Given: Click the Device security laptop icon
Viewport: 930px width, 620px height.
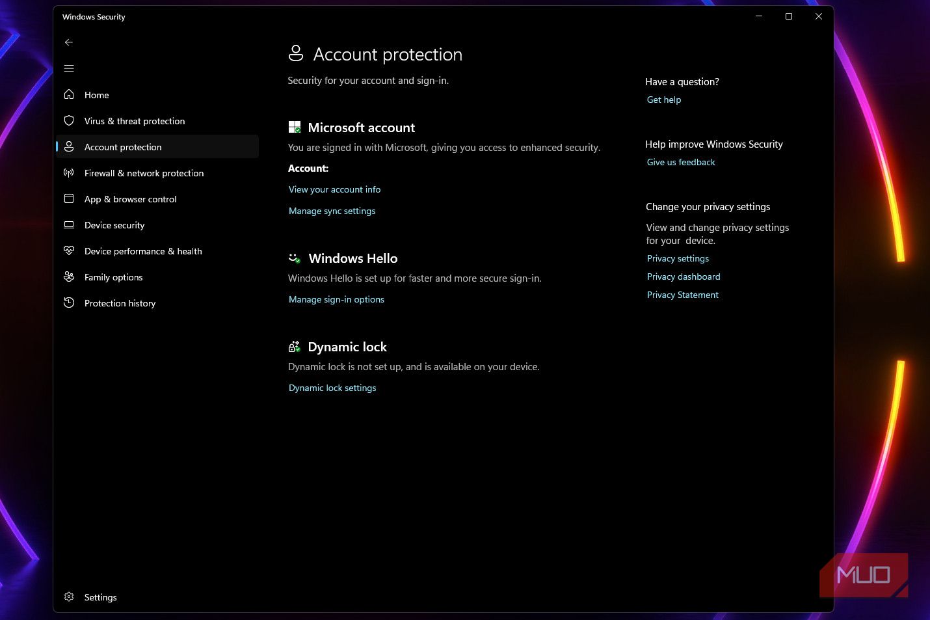Looking at the screenshot, I should [x=69, y=225].
